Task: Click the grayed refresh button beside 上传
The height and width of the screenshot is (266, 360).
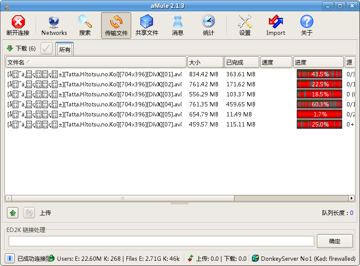Action: click(x=29, y=213)
